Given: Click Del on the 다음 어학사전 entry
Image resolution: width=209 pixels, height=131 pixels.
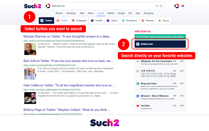Looking at the screenshot, I should click(x=175, y=71).
